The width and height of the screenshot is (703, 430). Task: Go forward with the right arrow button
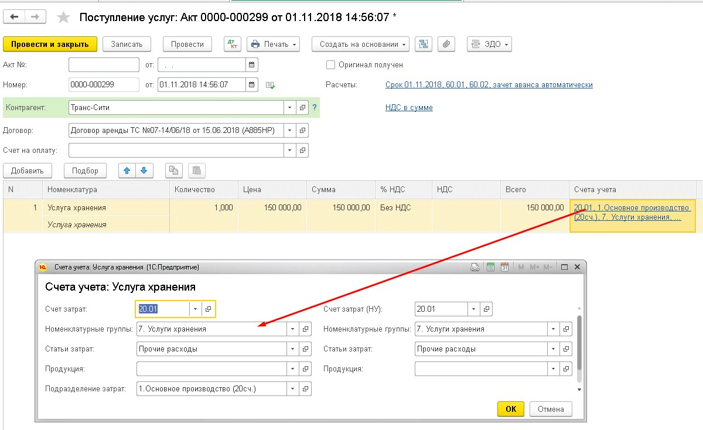tap(35, 17)
